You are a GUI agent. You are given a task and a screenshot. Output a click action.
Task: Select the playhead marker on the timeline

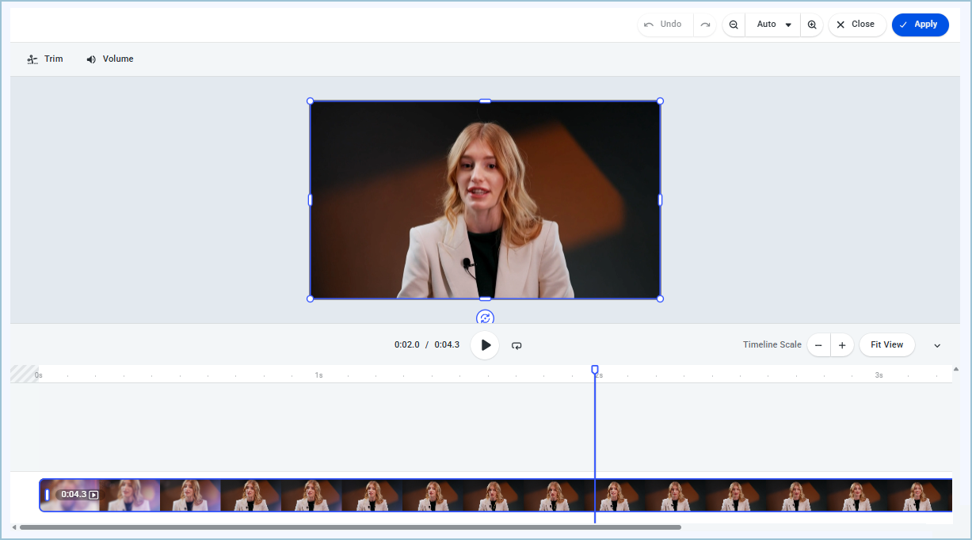pos(595,369)
